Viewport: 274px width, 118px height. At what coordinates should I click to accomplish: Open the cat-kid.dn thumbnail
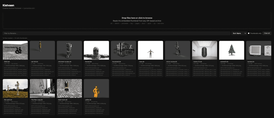point(42,50)
